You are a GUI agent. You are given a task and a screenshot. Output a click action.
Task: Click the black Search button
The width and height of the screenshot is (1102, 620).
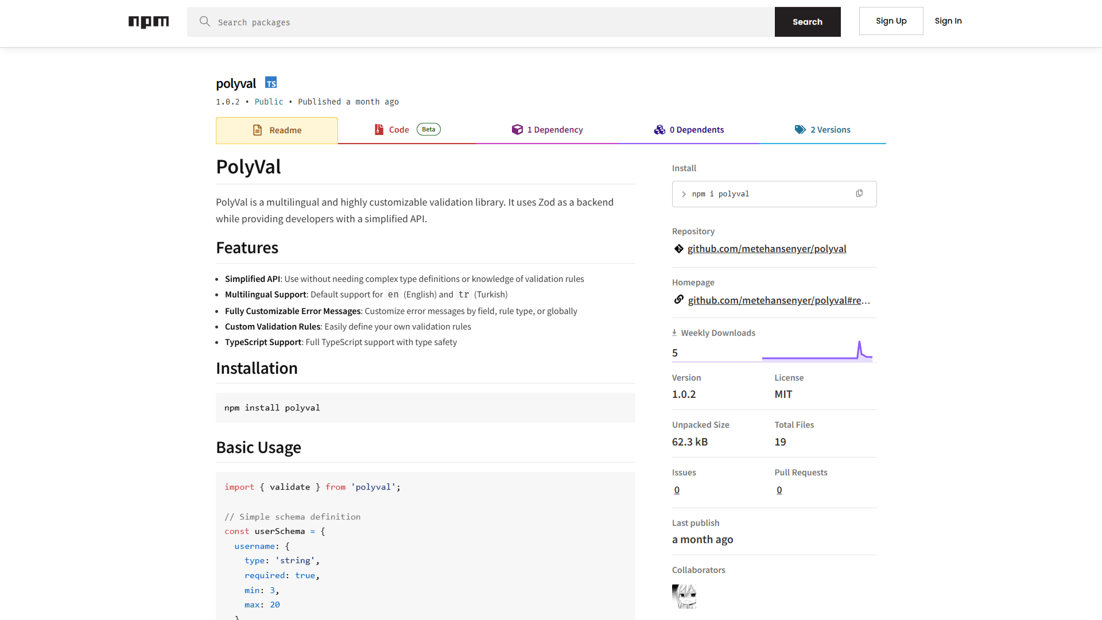[x=808, y=22]
